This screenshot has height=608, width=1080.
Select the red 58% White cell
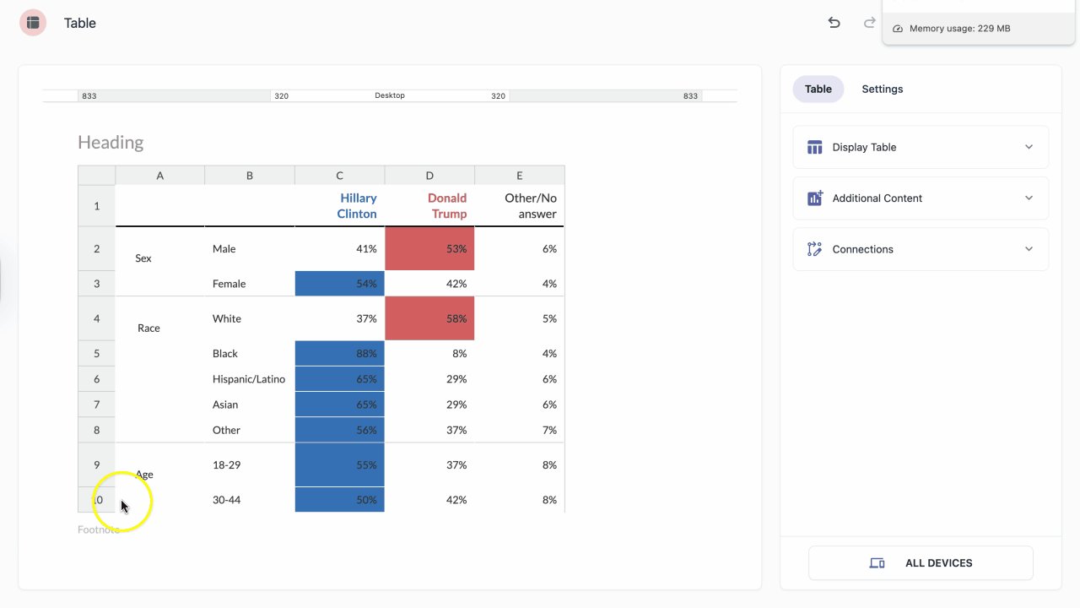pyautogui.click(x=429, y=318)
